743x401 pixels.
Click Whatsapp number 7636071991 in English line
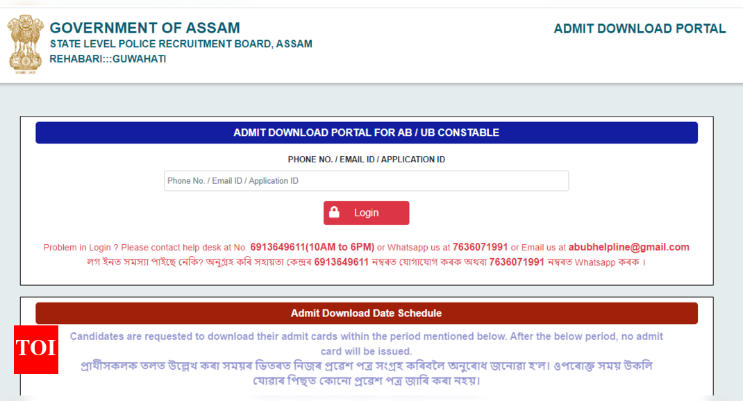coord(480,247)
